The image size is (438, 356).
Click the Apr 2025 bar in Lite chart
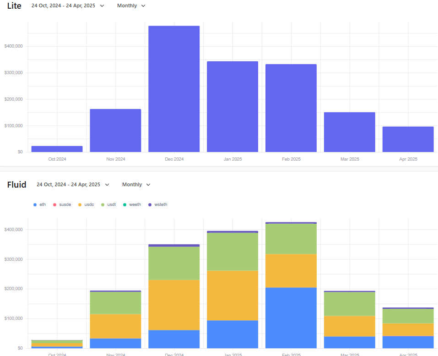(x=408, y=139)
